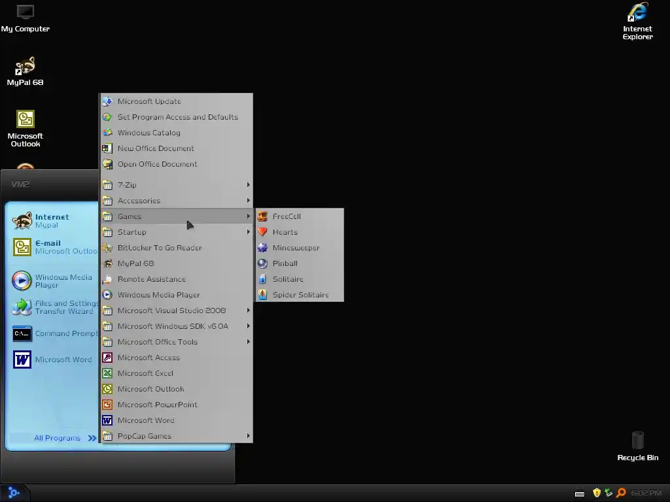Launch Microsoft PowerPoint
Screen dimensions: 670x502
click(x=177, y=405)
